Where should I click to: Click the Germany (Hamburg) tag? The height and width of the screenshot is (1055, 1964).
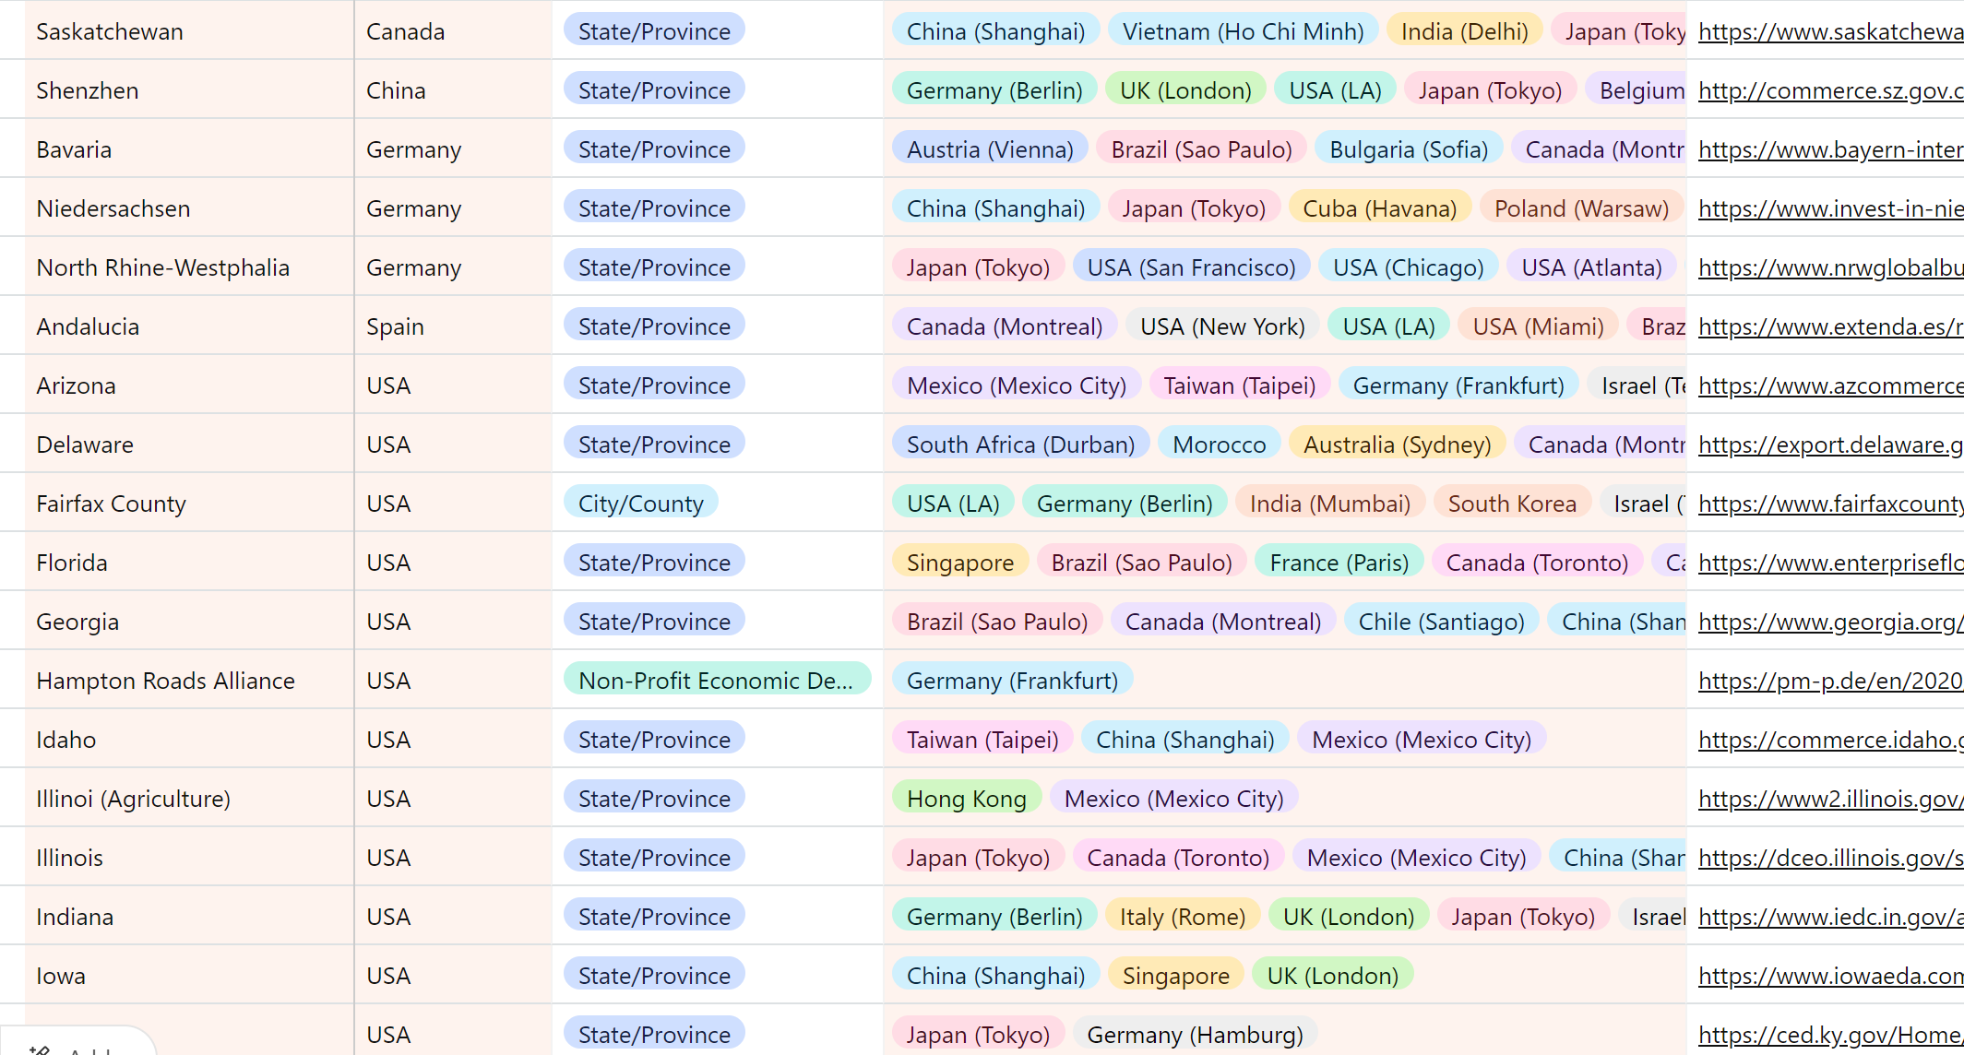(x=1195, y=1035)
